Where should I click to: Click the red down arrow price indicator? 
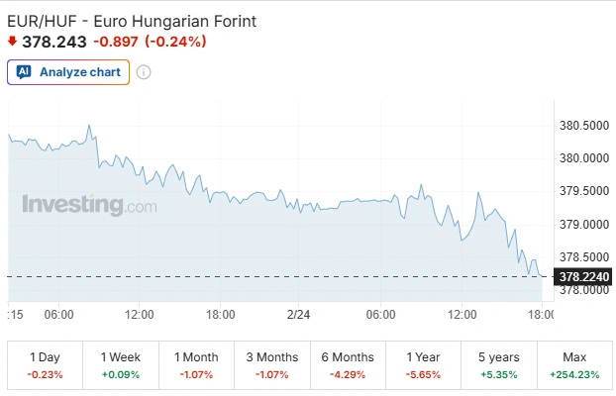(x=12, y=42)
